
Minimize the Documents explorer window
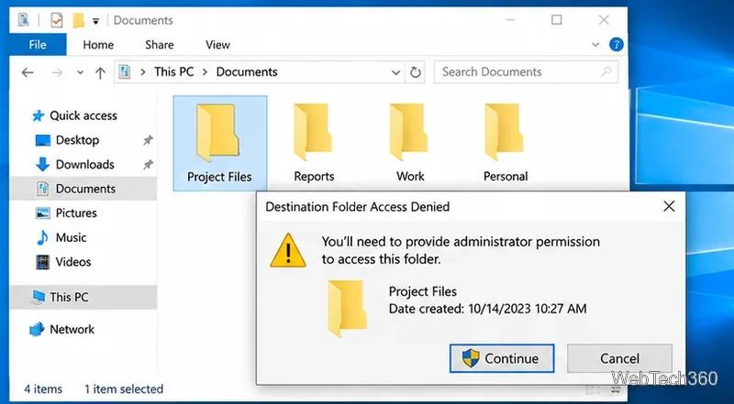[510, 20]
